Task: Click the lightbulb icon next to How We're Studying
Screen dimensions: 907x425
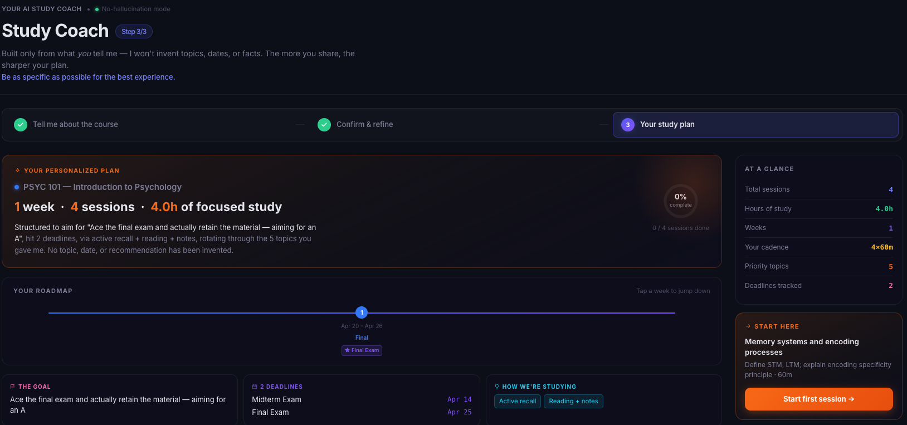Action: [x=497, y=387]
